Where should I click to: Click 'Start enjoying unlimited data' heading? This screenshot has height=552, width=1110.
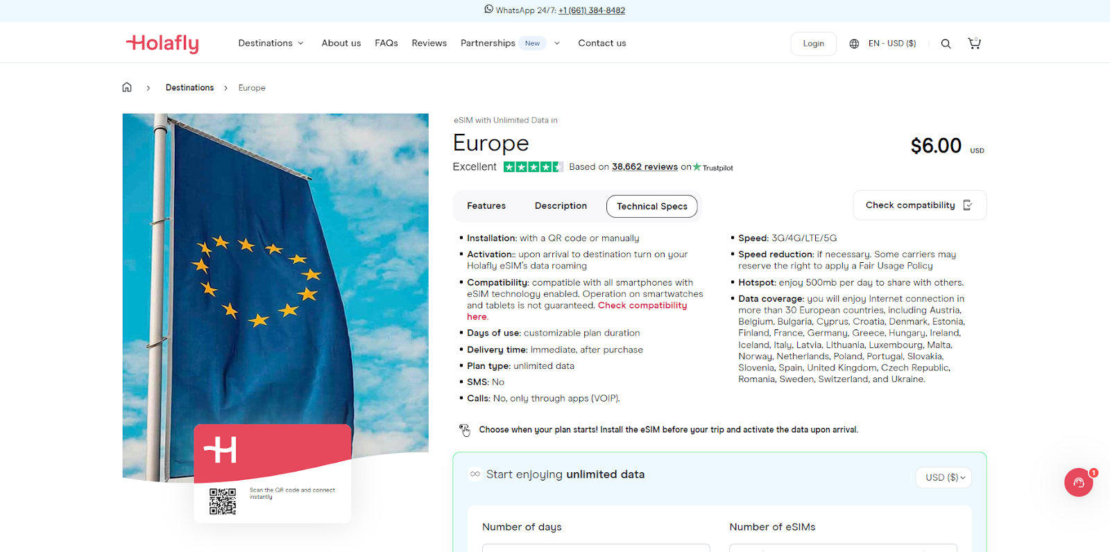[565, 474]
